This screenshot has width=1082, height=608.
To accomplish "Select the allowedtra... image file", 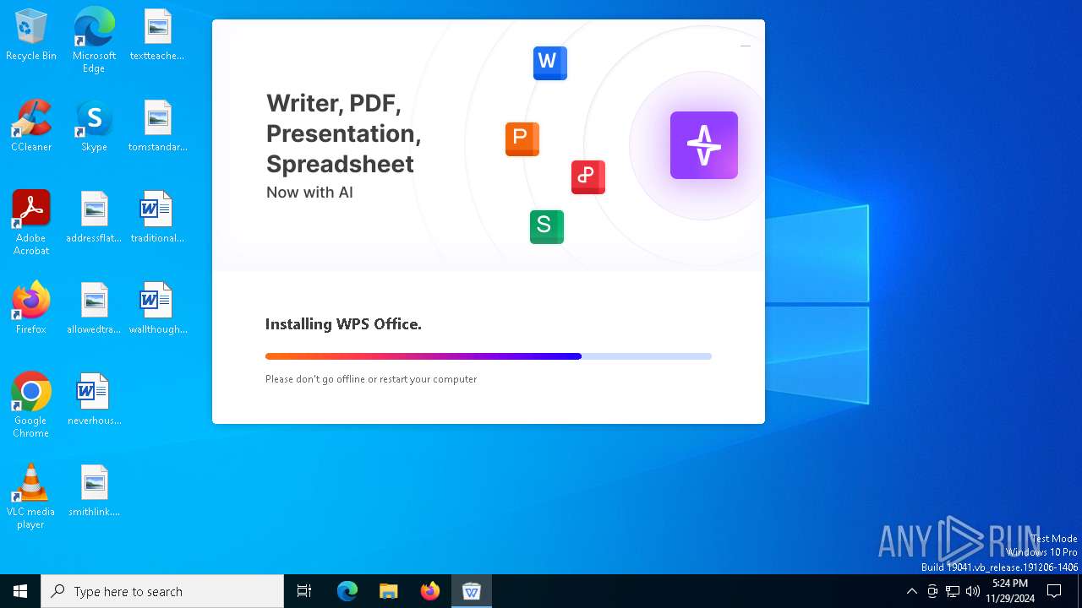I will (94, 309).
